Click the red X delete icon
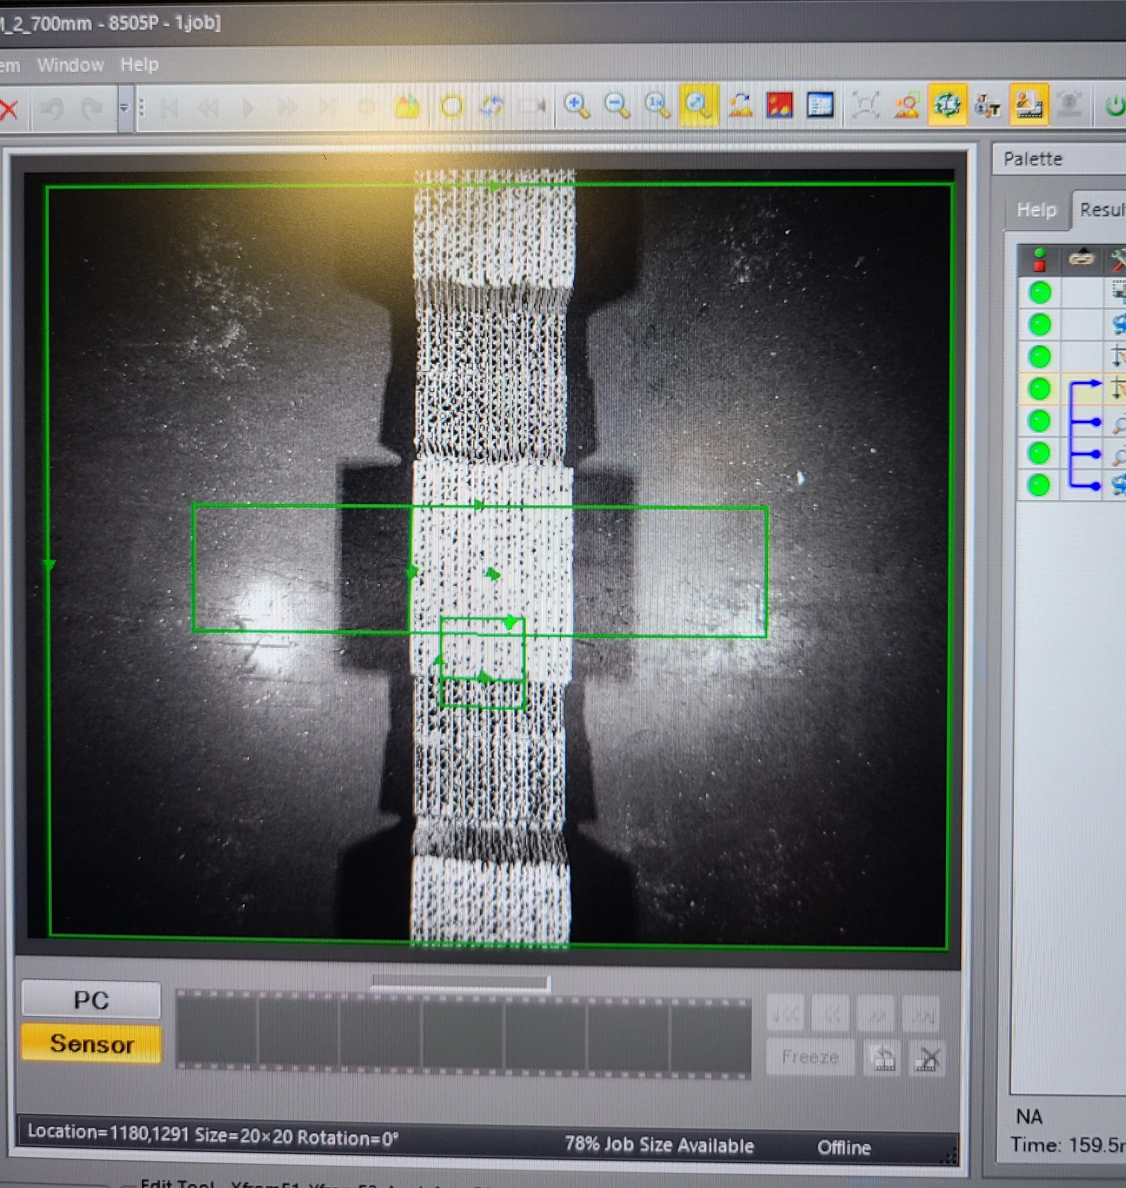This screenshot has height=1188, width=1126. click(9, 110)
